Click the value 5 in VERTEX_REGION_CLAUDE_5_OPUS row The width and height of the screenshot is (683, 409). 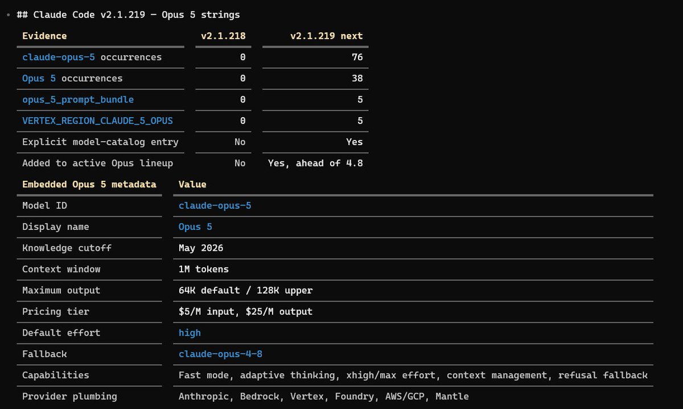(x=360, y=121)
